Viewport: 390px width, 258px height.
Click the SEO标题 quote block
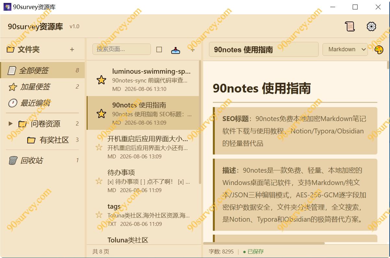[295, 131]
